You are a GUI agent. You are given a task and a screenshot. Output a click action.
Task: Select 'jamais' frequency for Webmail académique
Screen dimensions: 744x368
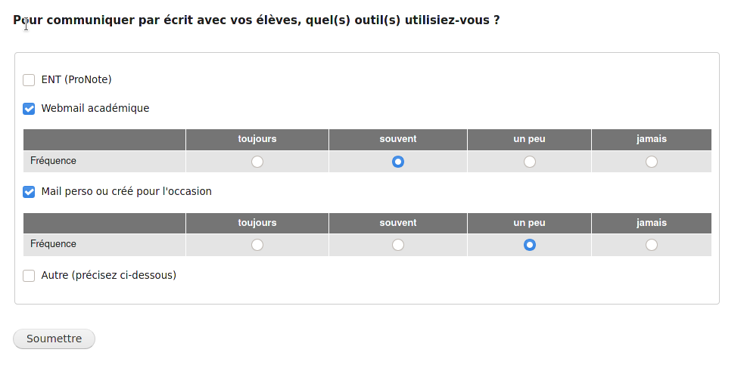652,162
